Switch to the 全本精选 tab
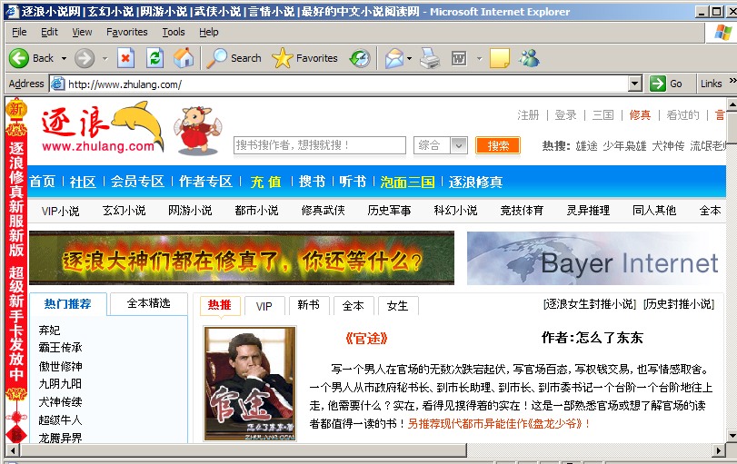This screenshot has width=737, height=464. pos(147,303)
